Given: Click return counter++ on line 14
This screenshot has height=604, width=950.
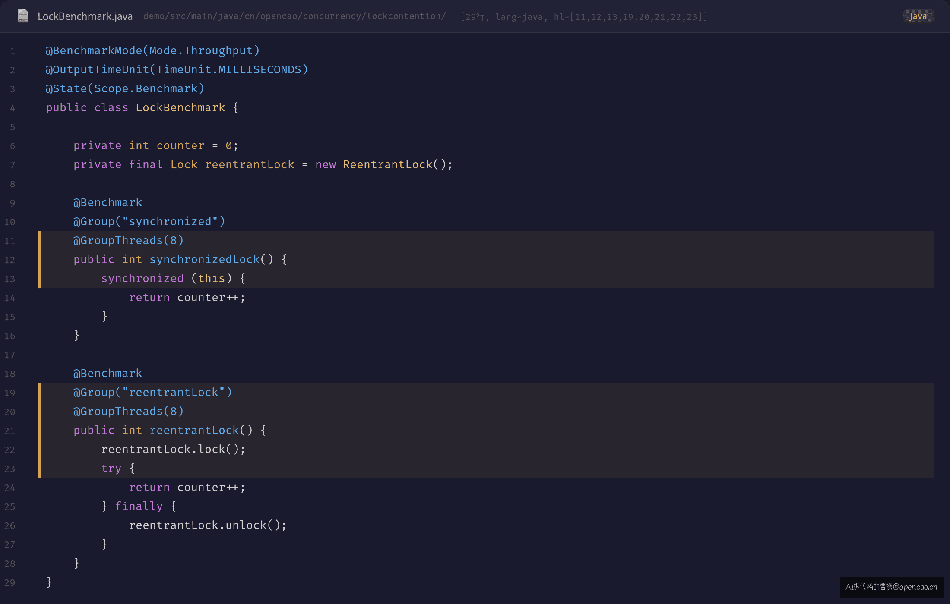Looking at the screenshot, I should pyautogui.click(x=187, y=297).
